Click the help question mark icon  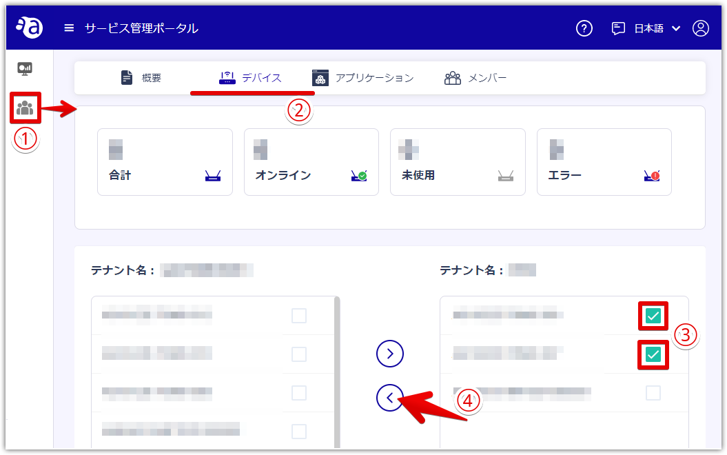(x=584, y=28)
